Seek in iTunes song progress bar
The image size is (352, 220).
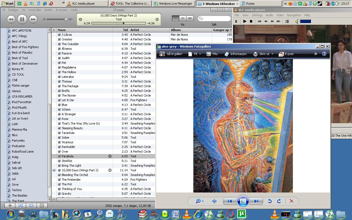119,23
